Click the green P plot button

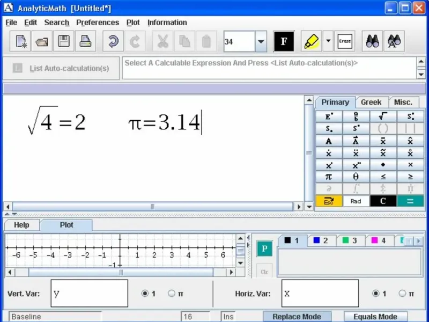(264, 248)
